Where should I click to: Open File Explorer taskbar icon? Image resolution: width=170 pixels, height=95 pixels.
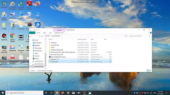tap(57, 93)
